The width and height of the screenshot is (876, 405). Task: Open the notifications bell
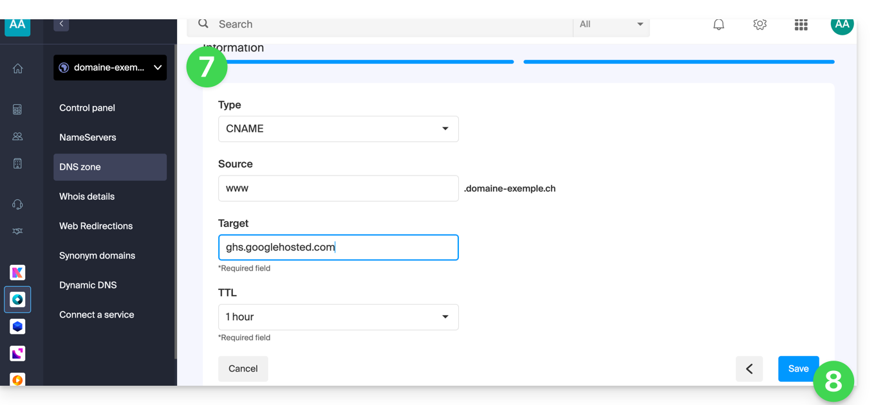pos(718,24)
